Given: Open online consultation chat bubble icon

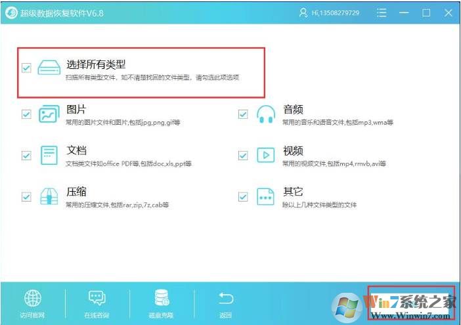Looking at the screenshot, I should [97, 298].
